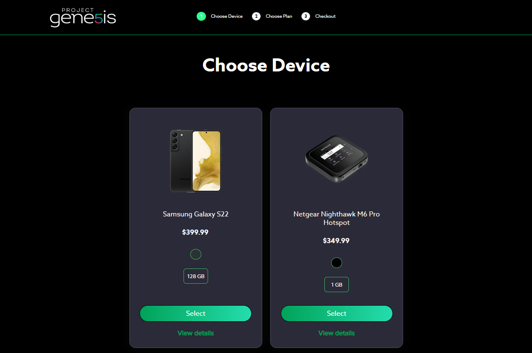Click the Samsung Galaxy S22 phone image
This screenshot has width=532, height=353.
(196, 161)
